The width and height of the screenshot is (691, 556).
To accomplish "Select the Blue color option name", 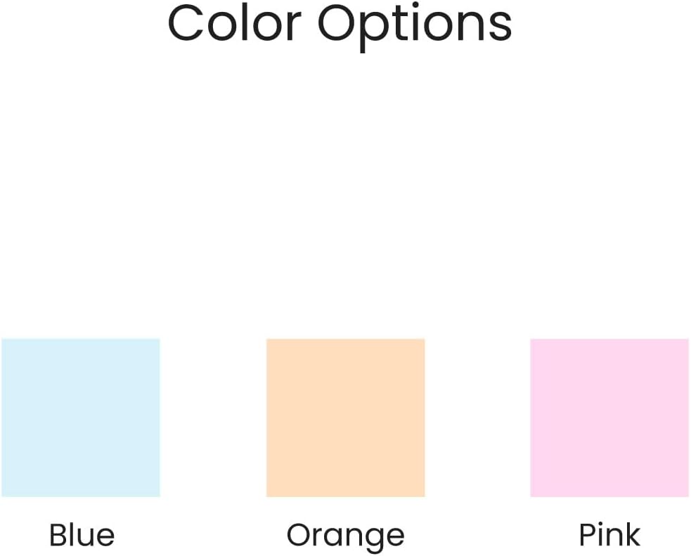I will (82, 535).
